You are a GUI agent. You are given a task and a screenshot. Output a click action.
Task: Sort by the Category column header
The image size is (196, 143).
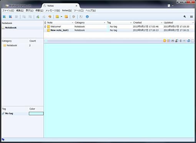tap(90, 23)
